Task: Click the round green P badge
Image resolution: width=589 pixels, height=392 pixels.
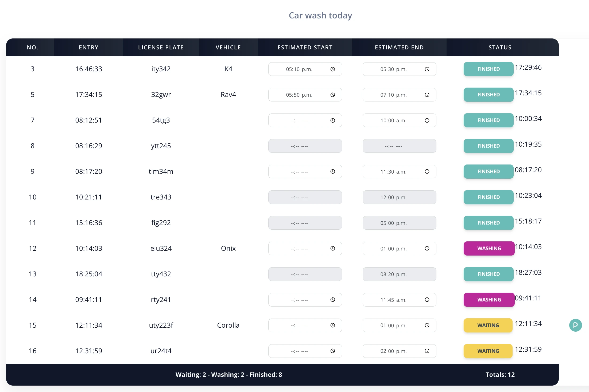Action: (x=575, y=325)
